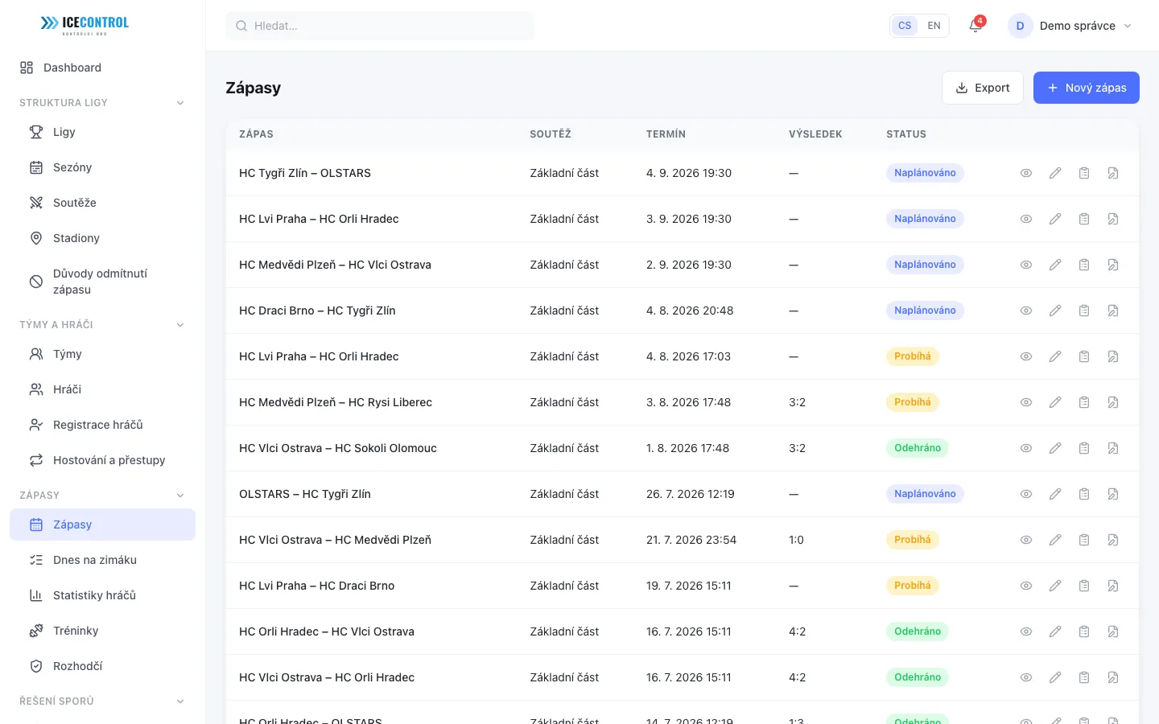1159x724 pixels.
Task: Go to Ligy in sidebar
Action: point(102,132)
